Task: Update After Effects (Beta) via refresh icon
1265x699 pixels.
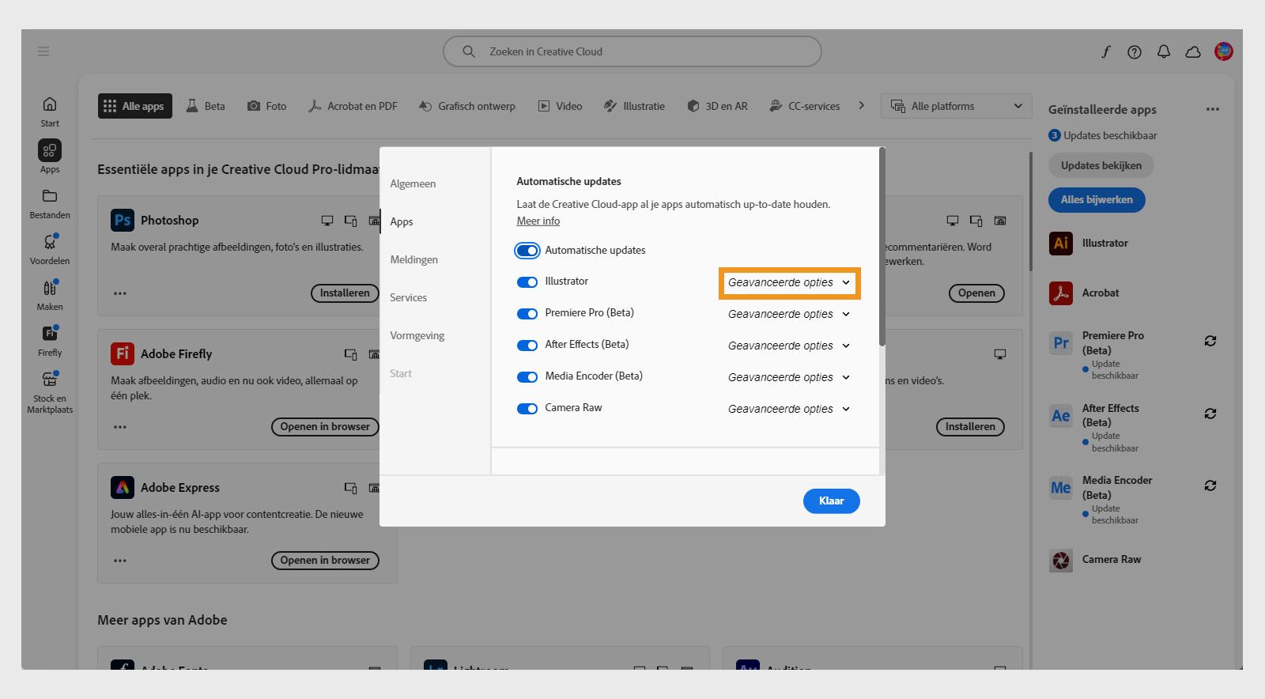Action: pyautogui.click(x=1210, y=414)
